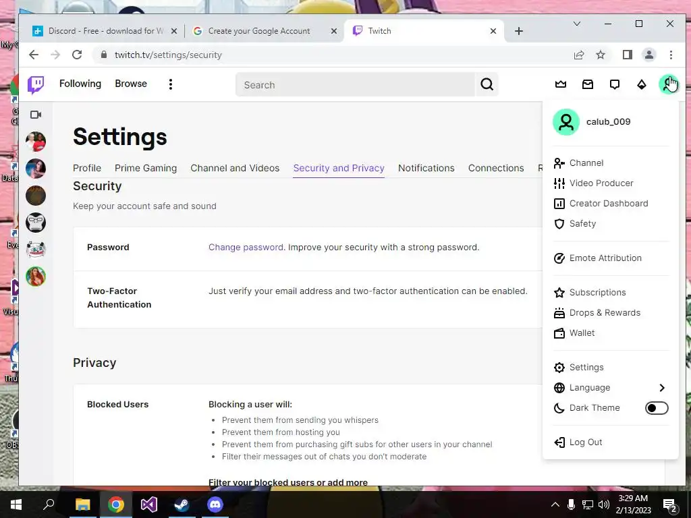The image size is (691, 518).
Task: Click the Get Bits diamond icon
Action: click(642, 84)
